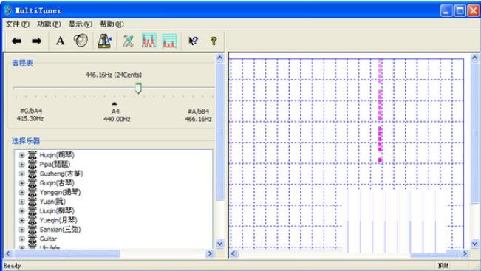Click the Huqin instrument icon
The image size is (481, 271).
(33, 155)
